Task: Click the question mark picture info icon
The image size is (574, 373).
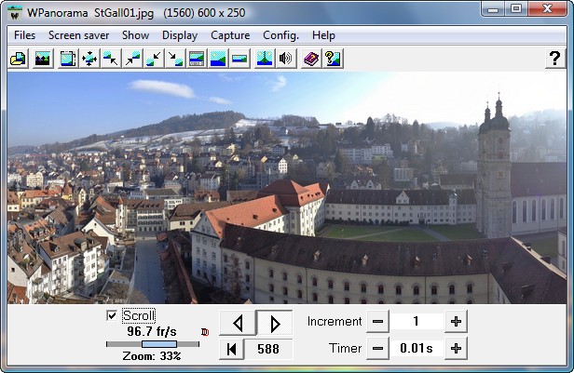Action: pyautogui.click(x=333, y=59)
